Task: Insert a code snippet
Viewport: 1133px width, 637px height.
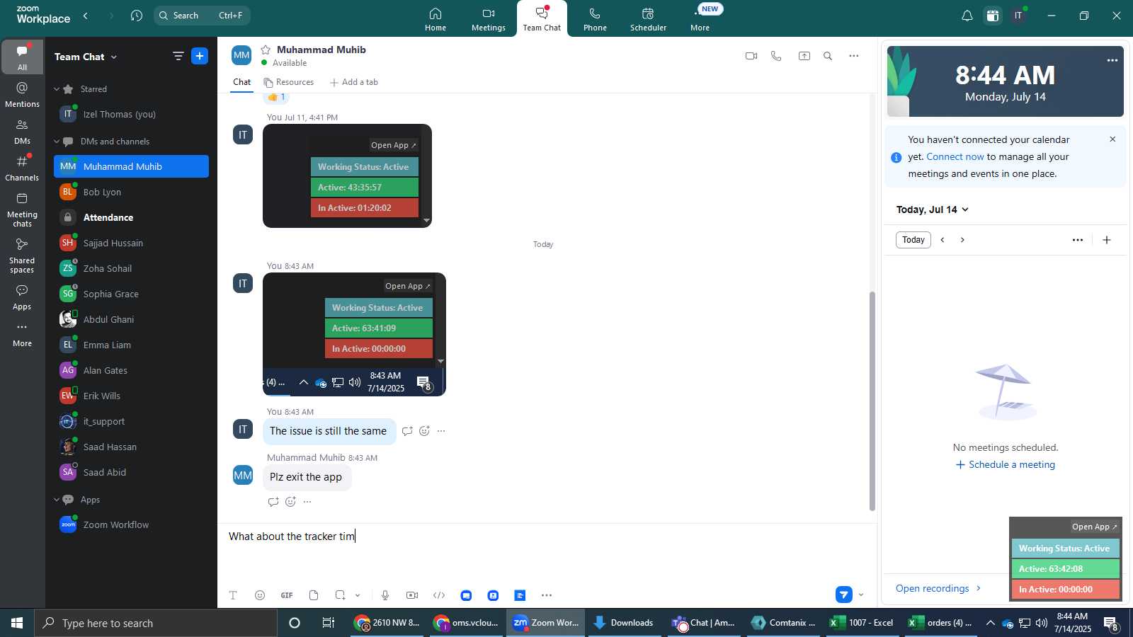Action: click(439, 595)
